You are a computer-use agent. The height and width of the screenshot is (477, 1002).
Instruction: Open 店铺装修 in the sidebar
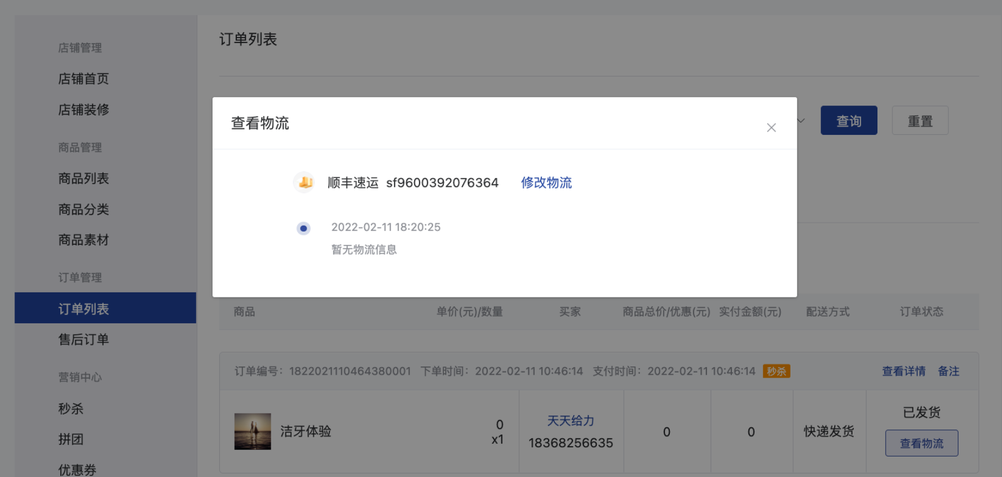pos(84,109)
